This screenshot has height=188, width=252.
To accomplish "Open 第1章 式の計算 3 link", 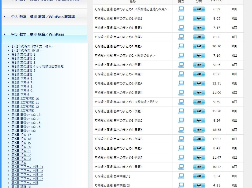I will pyautogui.click(x=23, y=63).
